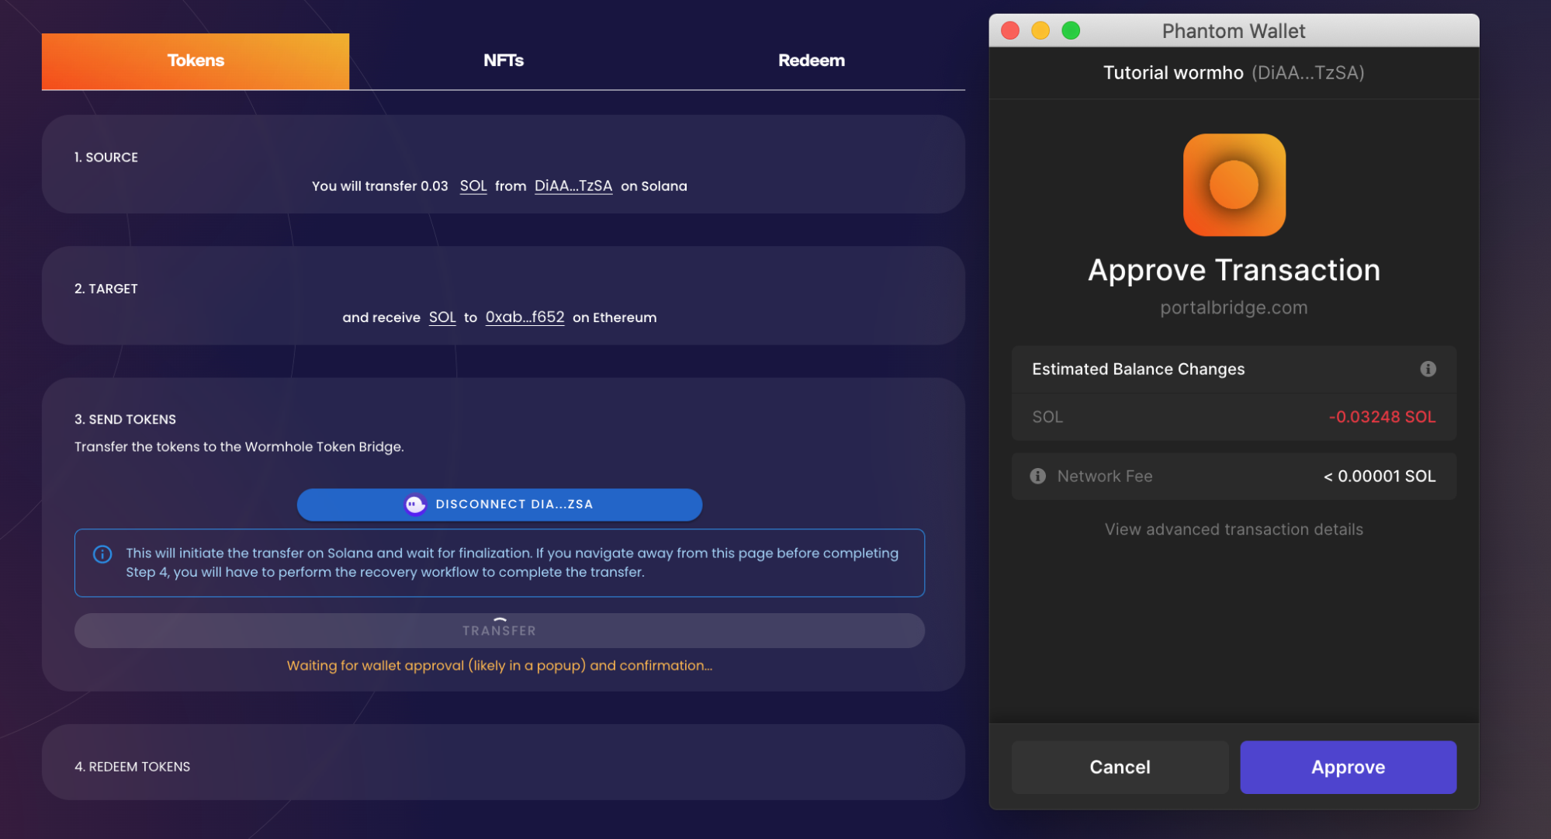Expand View advanced transaction details

coord(1233,529)
